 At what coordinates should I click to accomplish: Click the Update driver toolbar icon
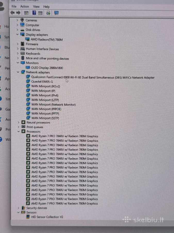tap(48, 13)
